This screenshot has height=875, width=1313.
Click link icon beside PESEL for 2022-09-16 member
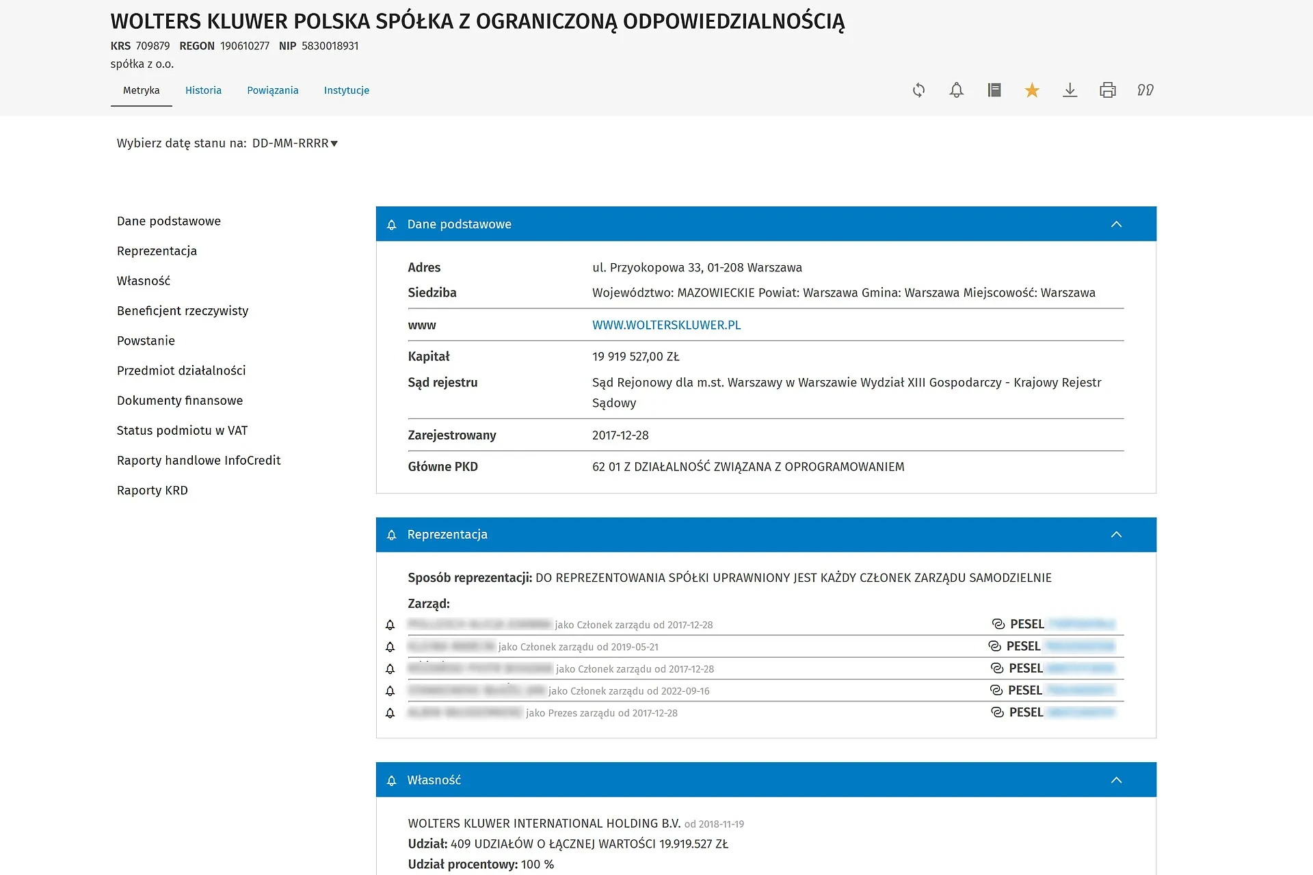[996, 690]
